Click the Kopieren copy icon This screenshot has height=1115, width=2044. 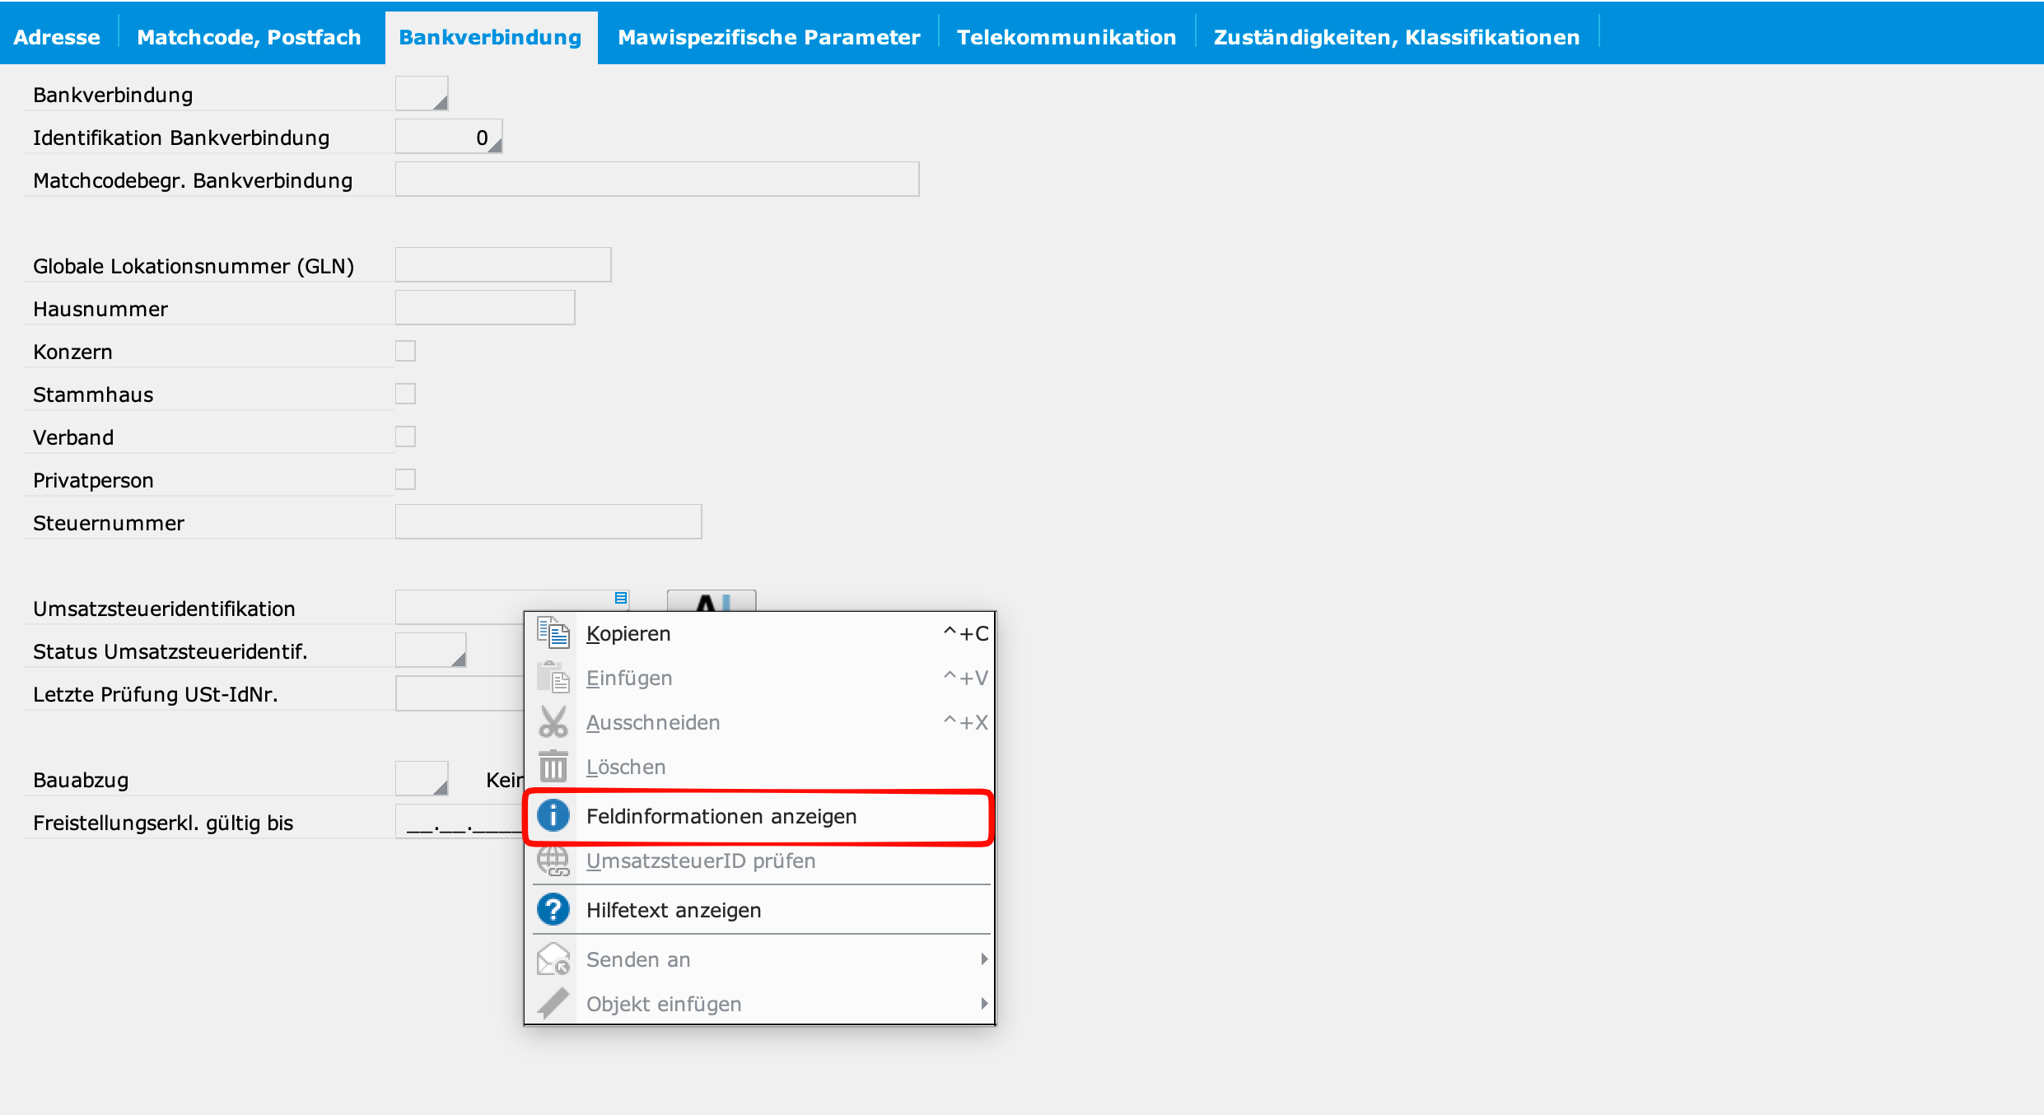pyautogui.click(x=553, y=633)
